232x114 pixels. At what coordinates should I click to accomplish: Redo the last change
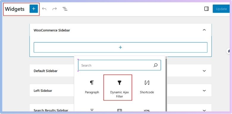coord(55,9)
